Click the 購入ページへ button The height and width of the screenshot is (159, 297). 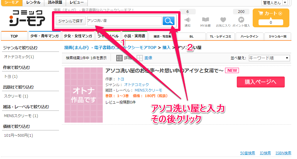[x=261, y=82]
